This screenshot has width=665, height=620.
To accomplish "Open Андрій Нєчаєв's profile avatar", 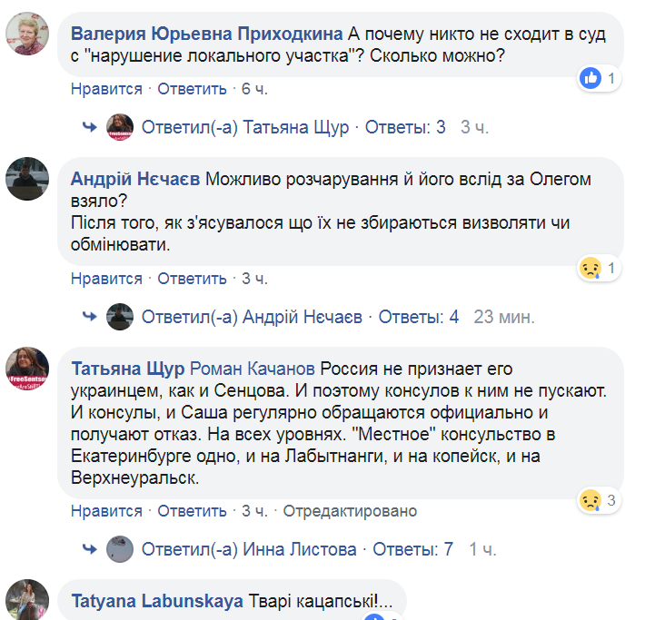I will [26, 179].
